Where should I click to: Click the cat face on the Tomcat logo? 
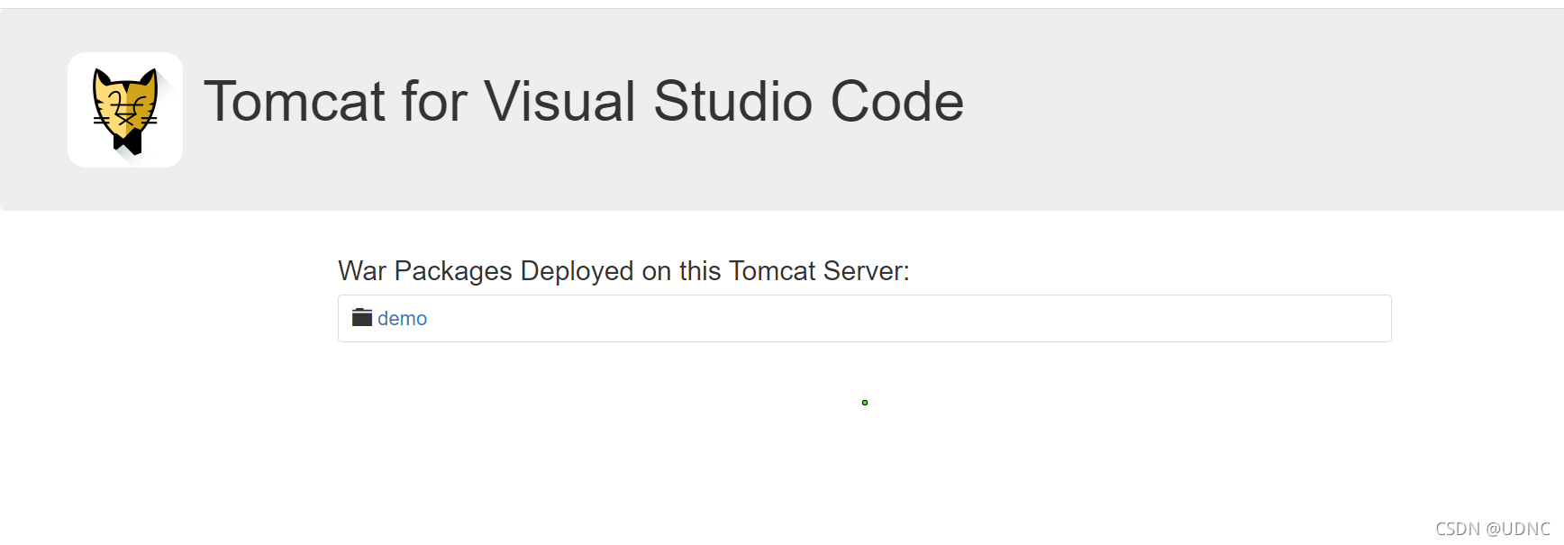[x=125, y=99]
